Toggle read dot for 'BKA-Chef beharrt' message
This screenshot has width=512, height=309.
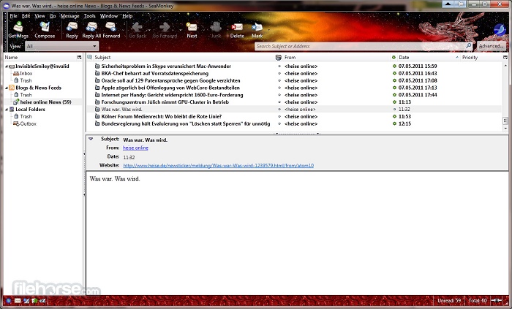pyautogui.click(x=394, y=73)
